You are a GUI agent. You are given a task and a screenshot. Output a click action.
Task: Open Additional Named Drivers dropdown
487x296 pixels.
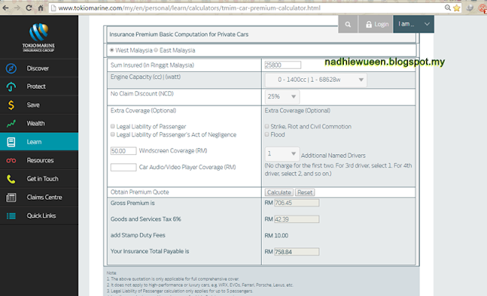pos(282,153)
